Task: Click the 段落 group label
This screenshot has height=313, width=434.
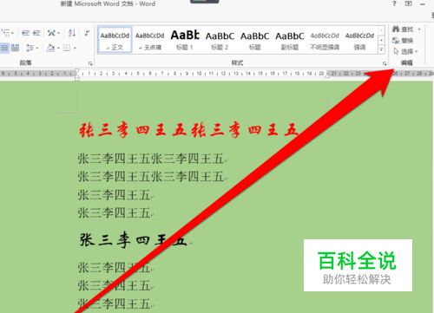Action: point(26,62)
